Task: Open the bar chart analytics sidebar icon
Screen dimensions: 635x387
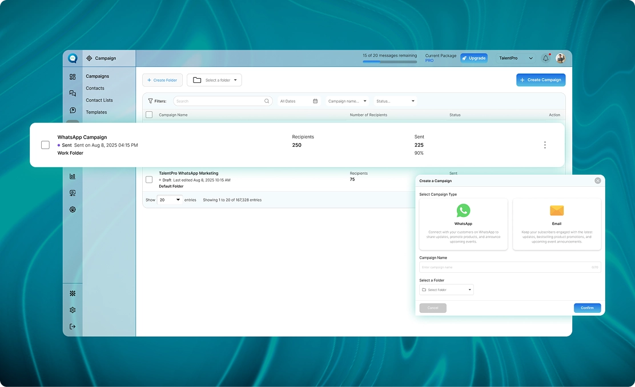Action: click(x=73, y=176)
